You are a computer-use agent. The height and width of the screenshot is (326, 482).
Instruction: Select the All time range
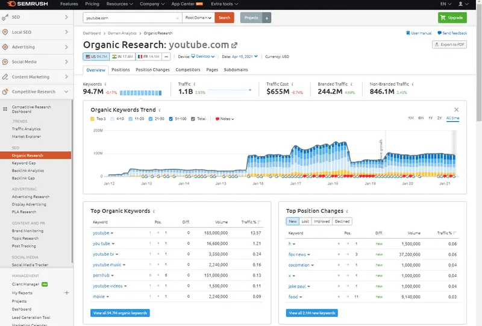point(453,118)
